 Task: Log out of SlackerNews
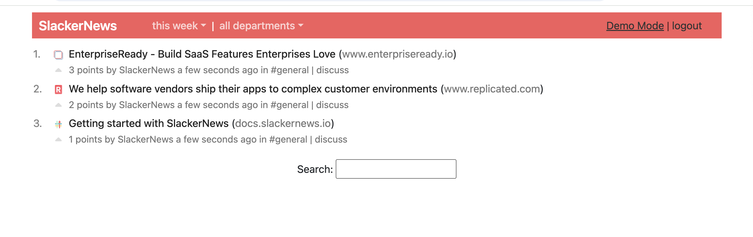[x=687, y=25]
